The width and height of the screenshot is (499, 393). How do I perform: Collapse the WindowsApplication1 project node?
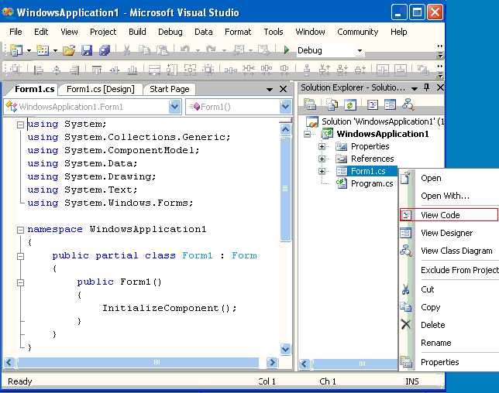click(307, 134)
